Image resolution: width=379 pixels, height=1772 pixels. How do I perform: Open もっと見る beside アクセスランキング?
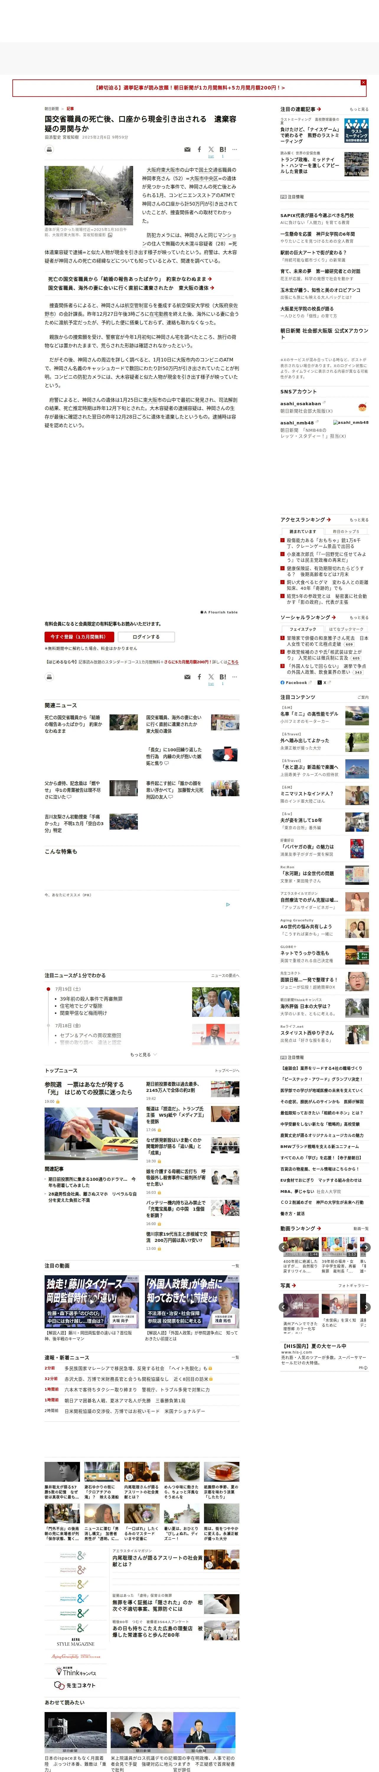click(x=358, y=519)
